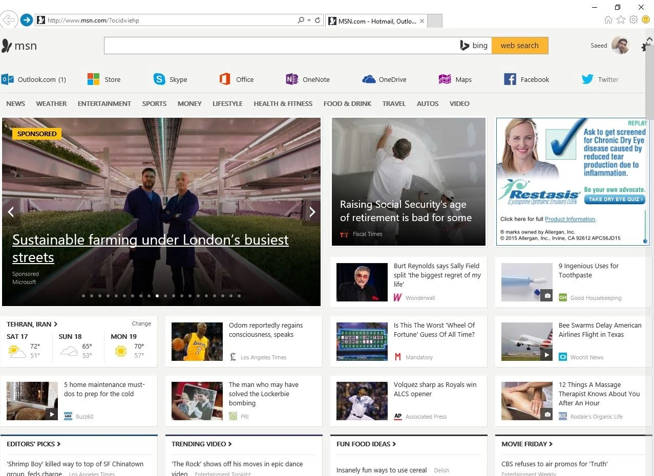Open the browser Home icon
Viewport: 654px width, 476px height.
click(x=608, y=20)
